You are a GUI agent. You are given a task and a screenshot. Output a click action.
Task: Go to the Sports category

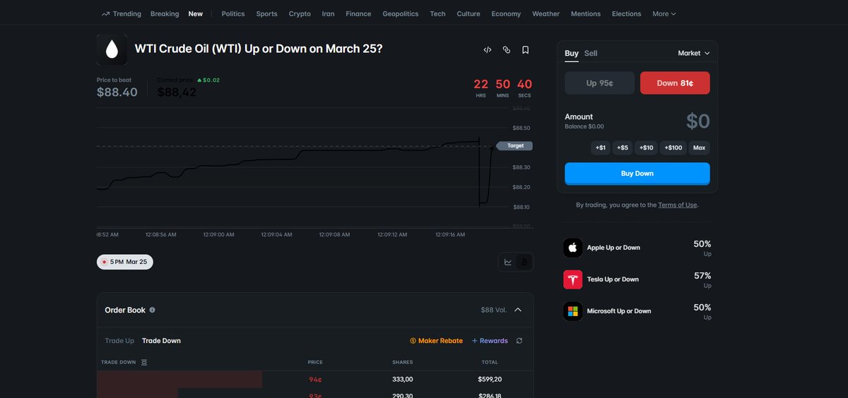tap(266, 13)
